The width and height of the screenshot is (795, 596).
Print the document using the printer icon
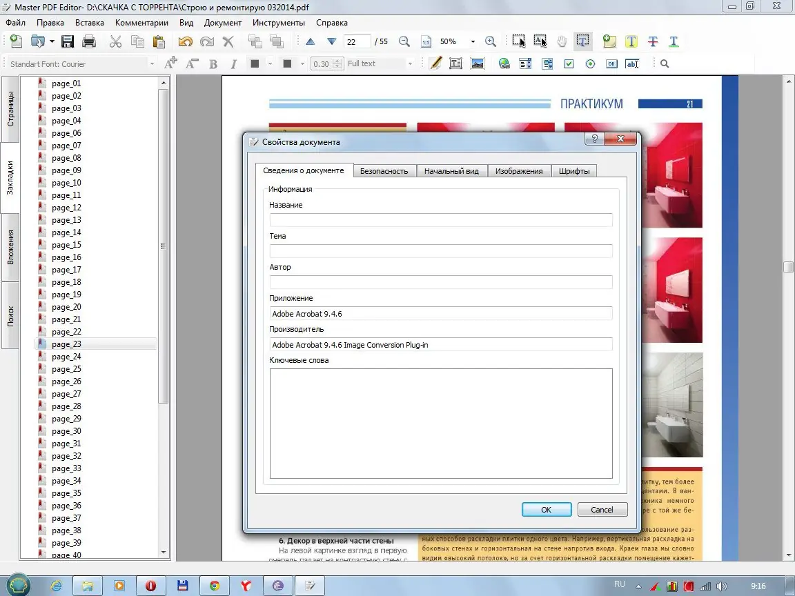pyautogui.click(x=89, y=41)
